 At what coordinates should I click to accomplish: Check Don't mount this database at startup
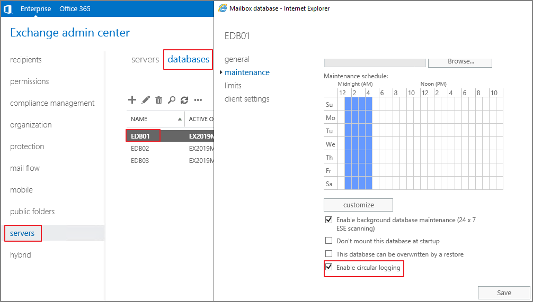pyautogui.click(x=328, y=241)
